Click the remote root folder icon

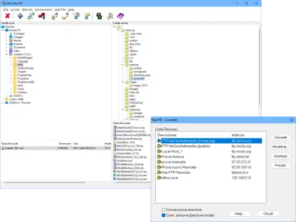(119, 27)
